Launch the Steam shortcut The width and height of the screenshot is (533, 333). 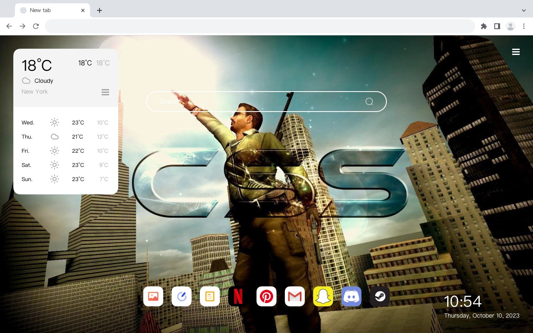380,296
